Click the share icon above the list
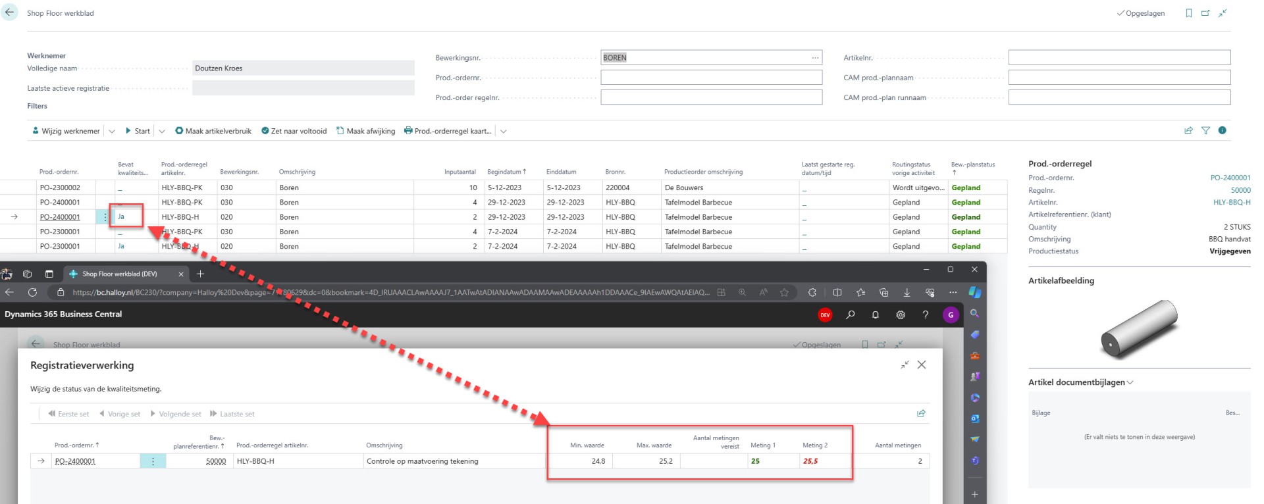 coord(1188,130)
